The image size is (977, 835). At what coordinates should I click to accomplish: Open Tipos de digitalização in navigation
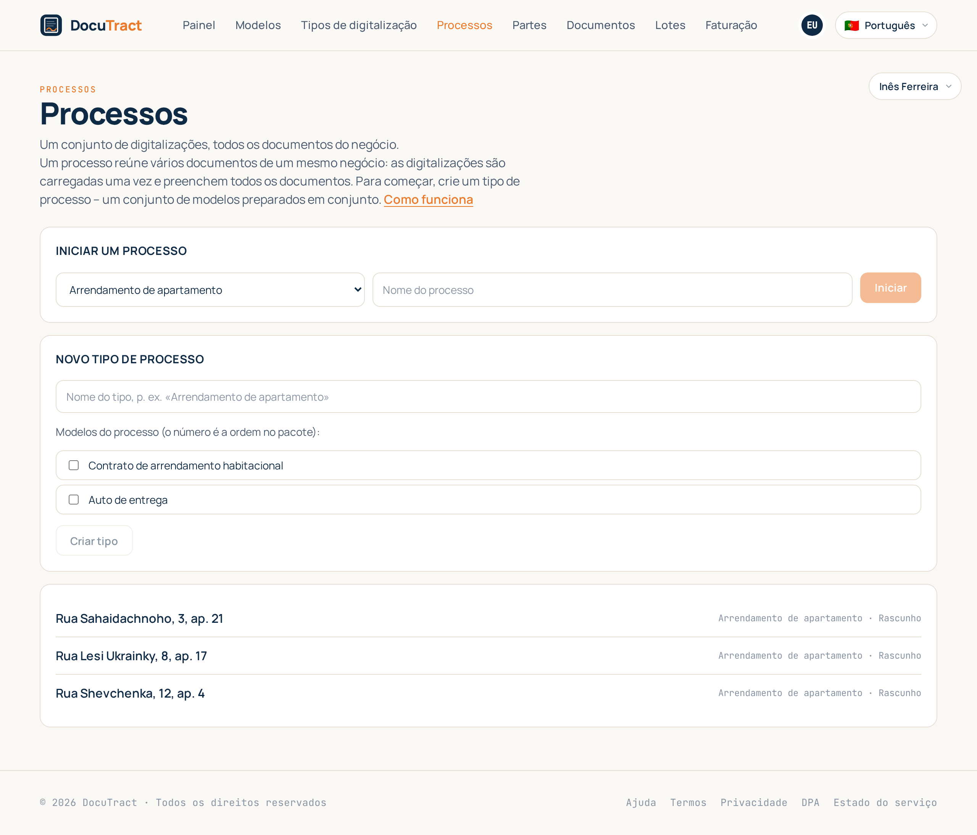(x=359, y=25)
